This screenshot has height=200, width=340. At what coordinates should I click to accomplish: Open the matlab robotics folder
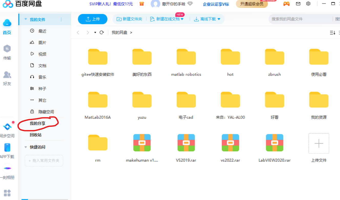click(x=186, y=57)
